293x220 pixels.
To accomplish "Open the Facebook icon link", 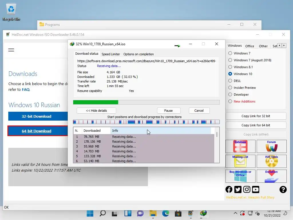I will (229, 190).
